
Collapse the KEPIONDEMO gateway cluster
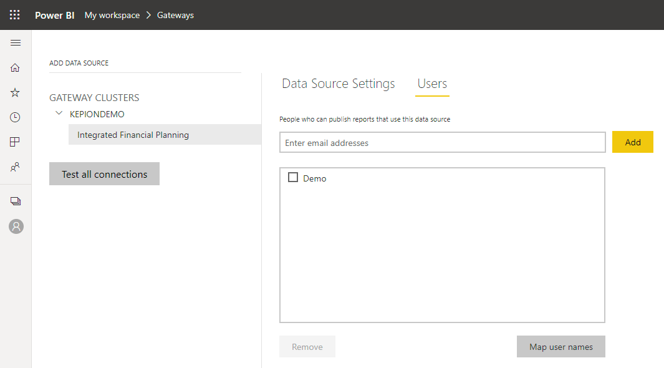[x=59, y=114]
